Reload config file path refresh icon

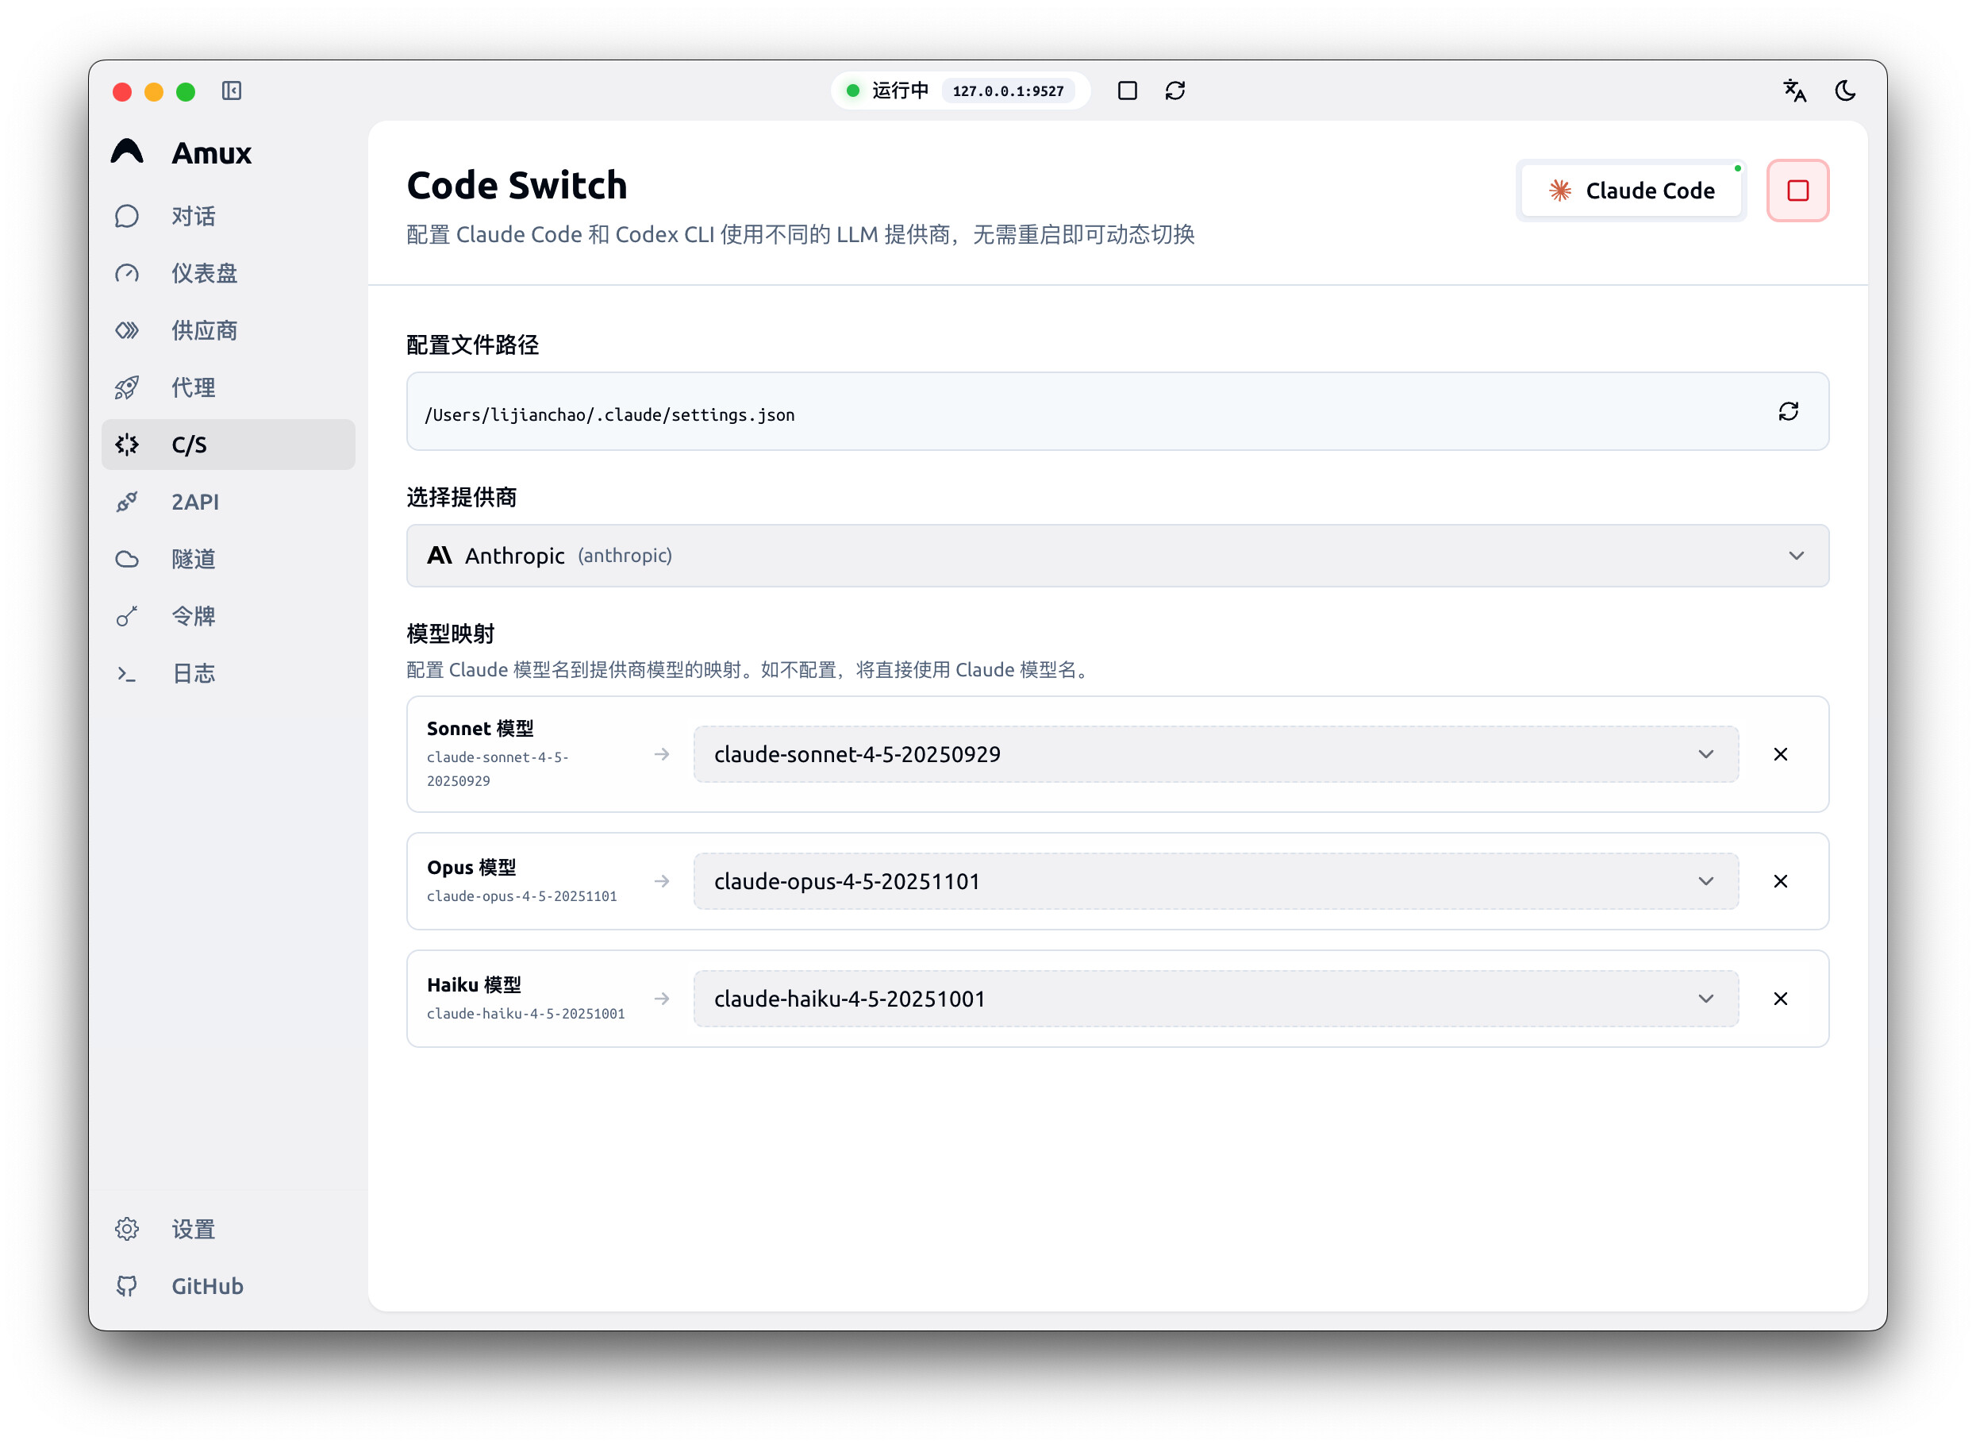click(x=1788, y=412)
